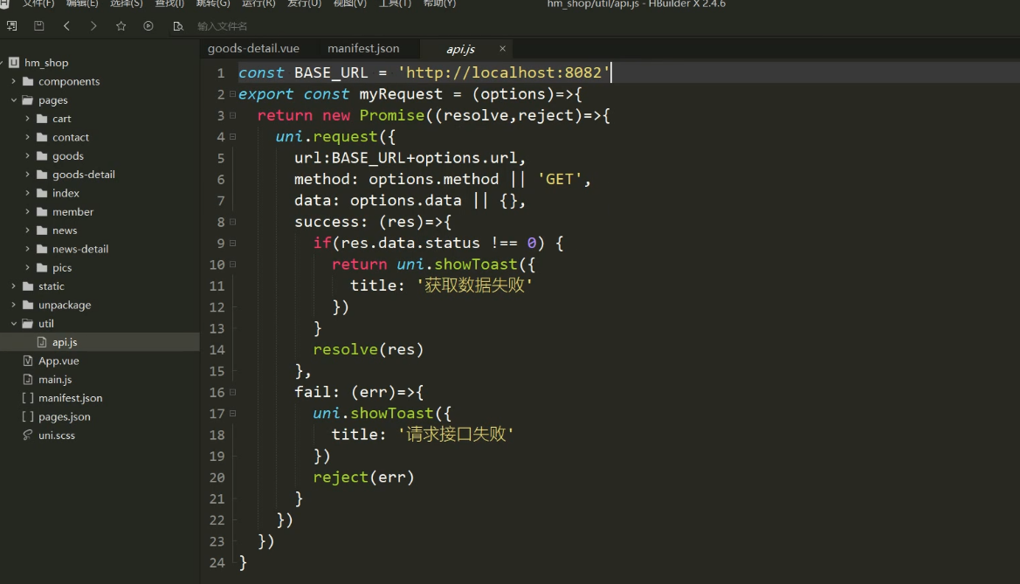Click the goods folder icon

point(42,156)
